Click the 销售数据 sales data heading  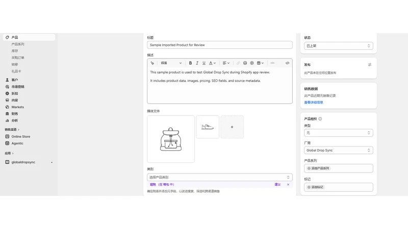click(311, 89)
